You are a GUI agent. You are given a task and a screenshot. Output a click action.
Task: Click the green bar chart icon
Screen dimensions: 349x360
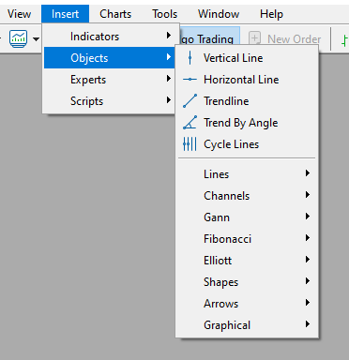(344, 40)
